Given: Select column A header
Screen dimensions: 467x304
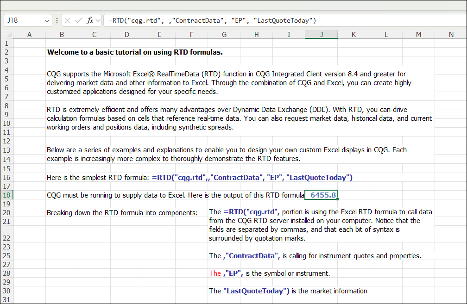Looking at the screenshot, I should (x=29, y=35).
